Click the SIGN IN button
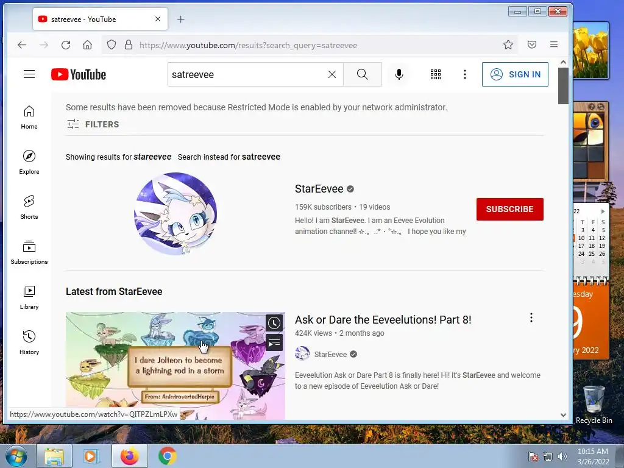Image resolution: width=624 pixels, height=468 pixels. point(515,74)
